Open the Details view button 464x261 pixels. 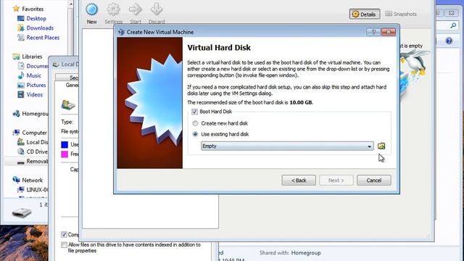pyautogui.click(x=365, y=14)
